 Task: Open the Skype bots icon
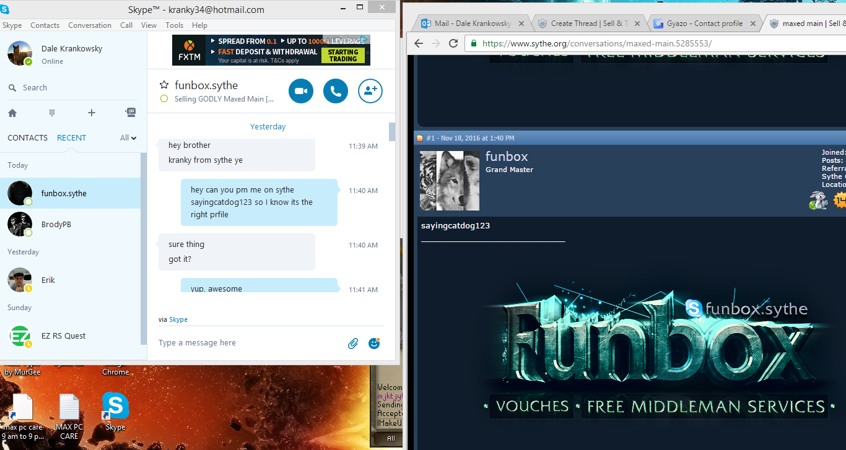(131, 113)
